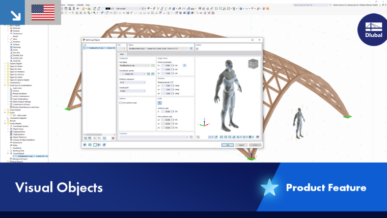Open the Insert point dropdown
The height and width of the screenshot is (218, 387).
coord(132,91)
